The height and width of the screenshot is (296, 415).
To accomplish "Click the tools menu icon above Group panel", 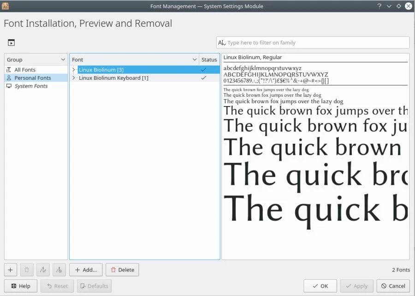I will pyautogui.click(x=11, y=43).
